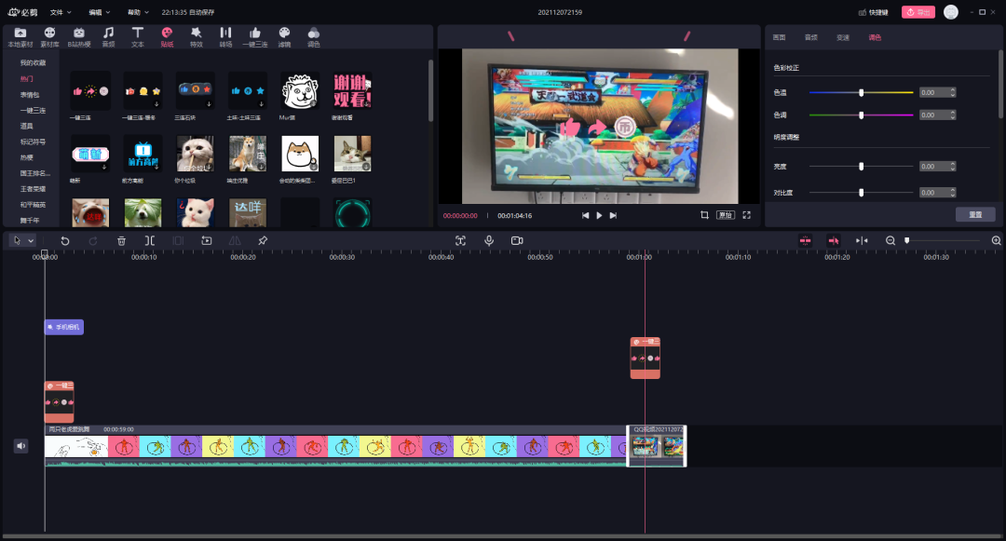The image size is (1006, 541).
Task: Click the 重置 reset button
Action: pyautogui.click(x=974, y=214)
